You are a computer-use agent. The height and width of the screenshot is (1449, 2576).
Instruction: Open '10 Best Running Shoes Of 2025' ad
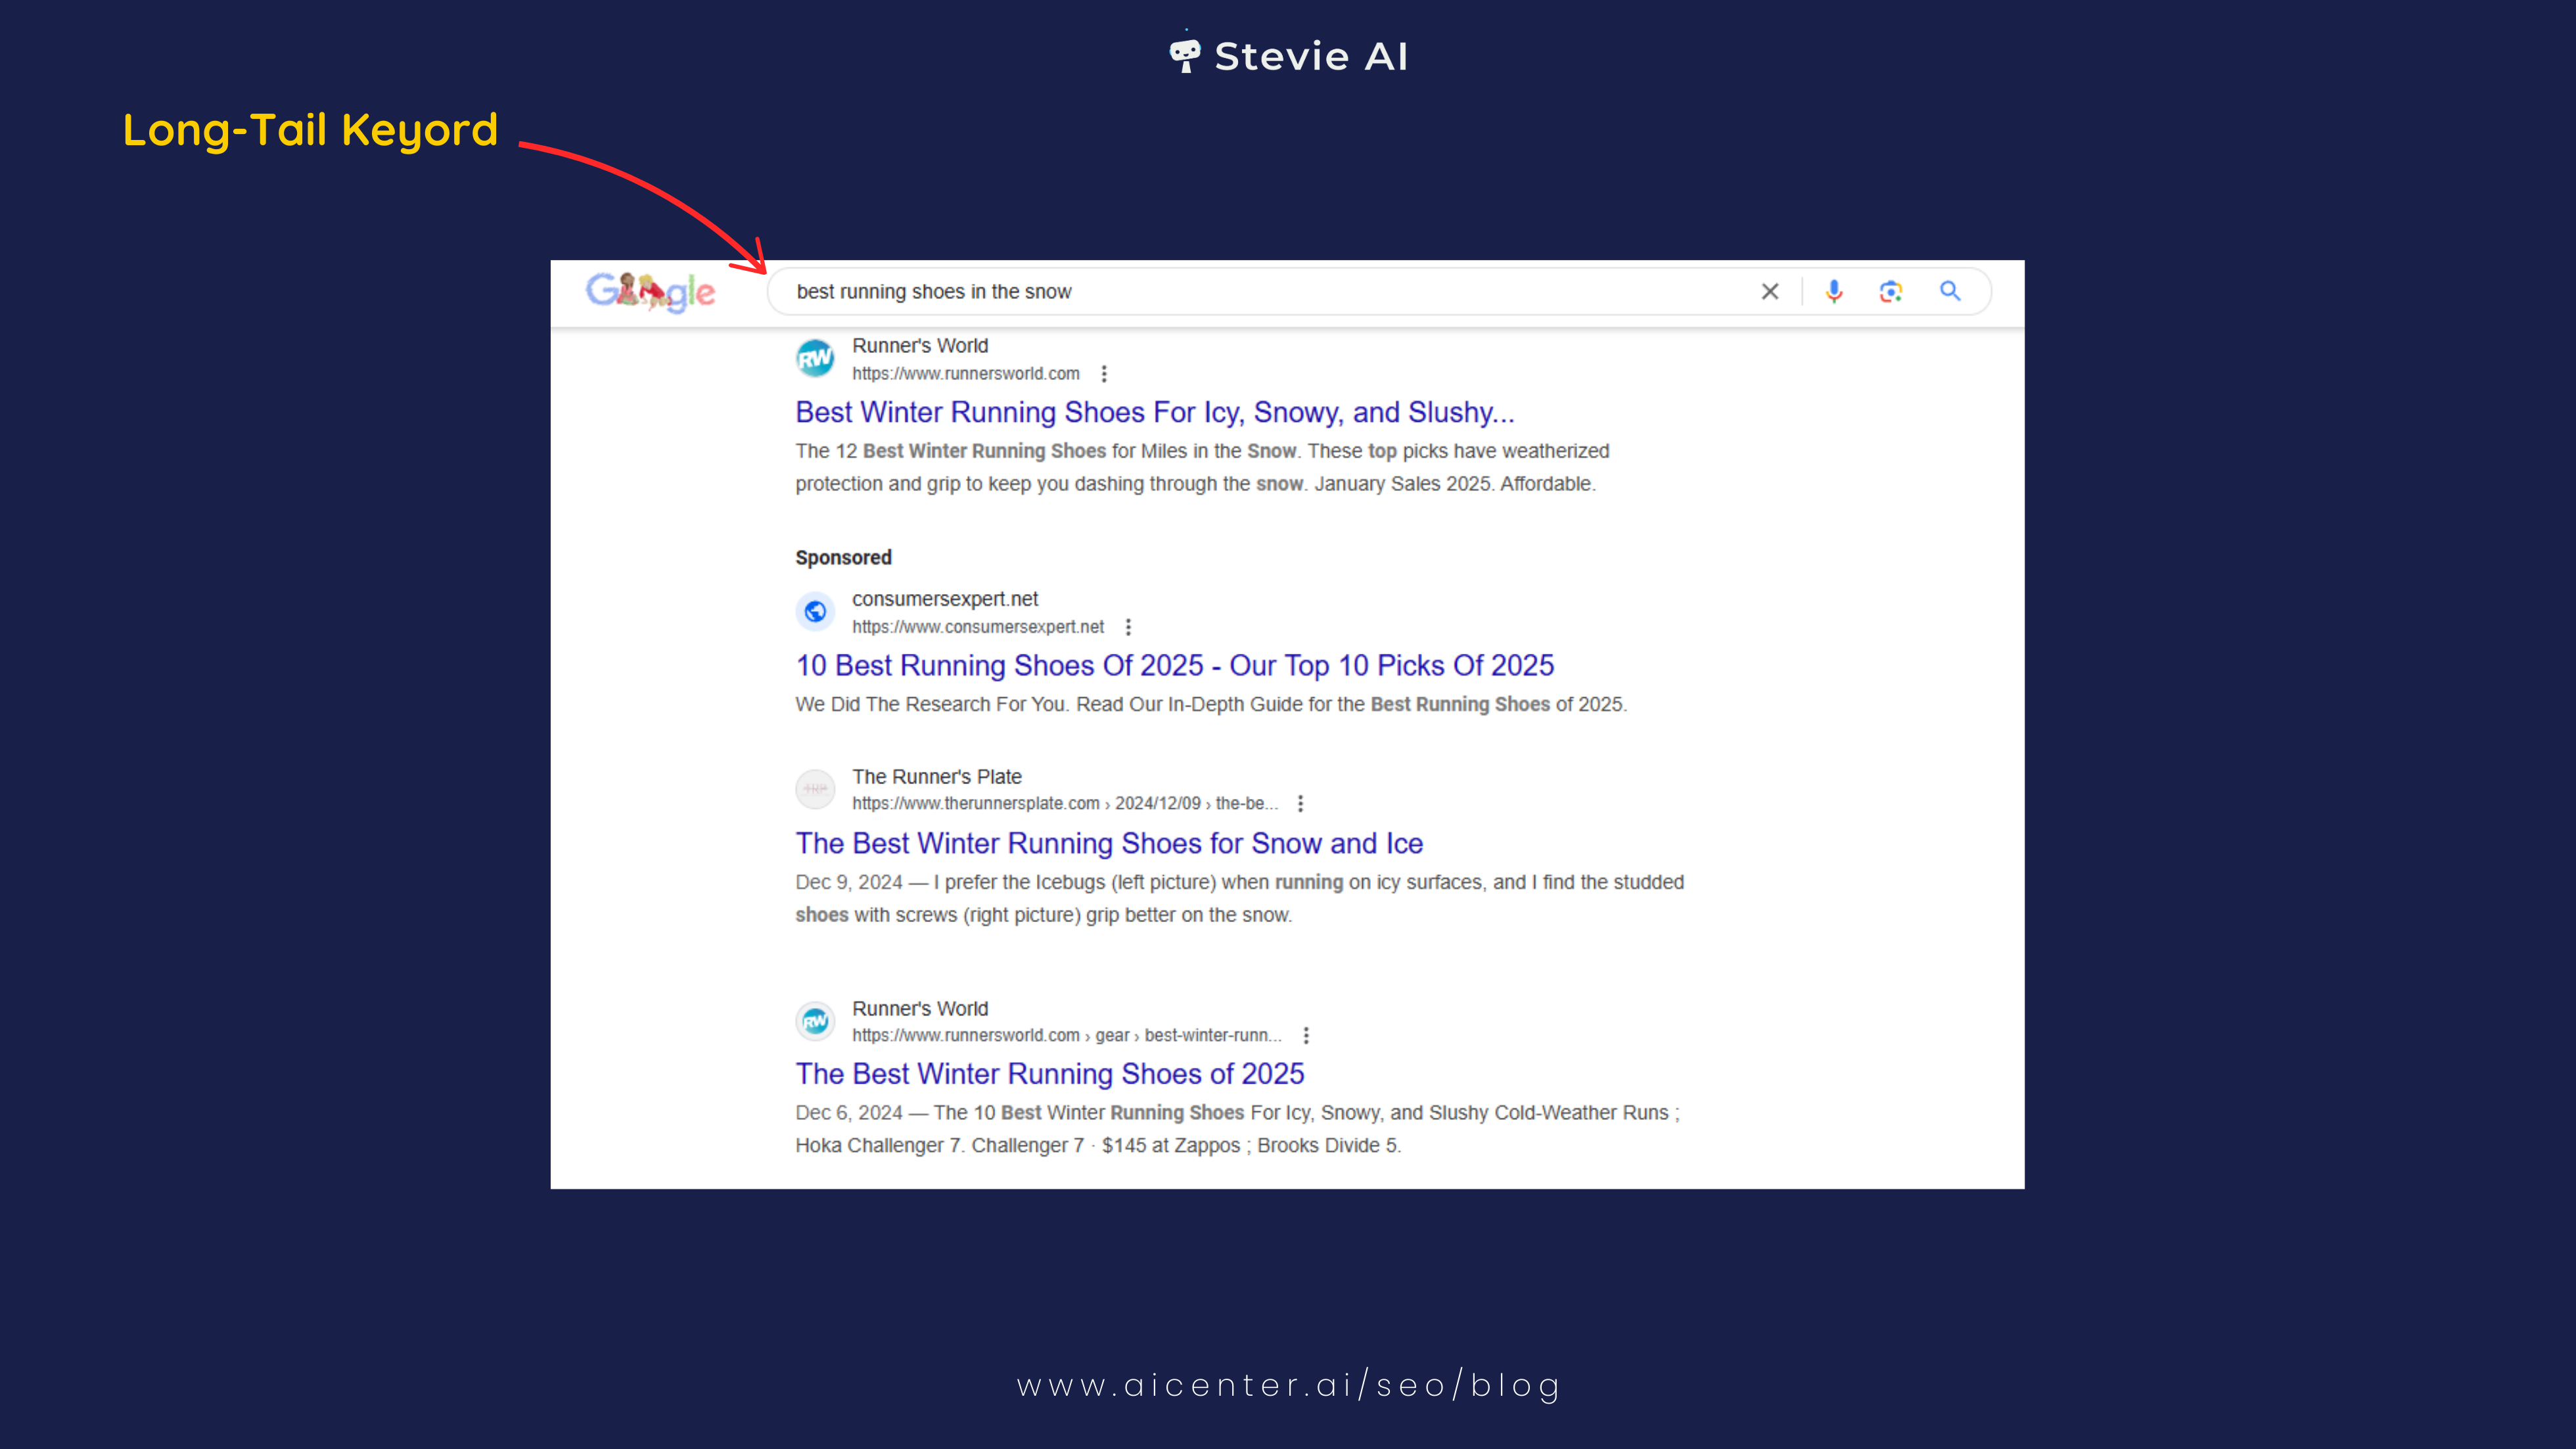point(1174,665)
